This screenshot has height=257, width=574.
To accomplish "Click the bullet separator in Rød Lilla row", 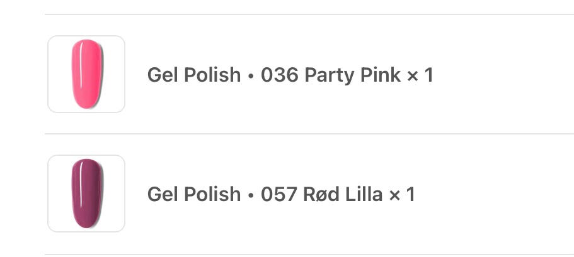I will (251, 195).
